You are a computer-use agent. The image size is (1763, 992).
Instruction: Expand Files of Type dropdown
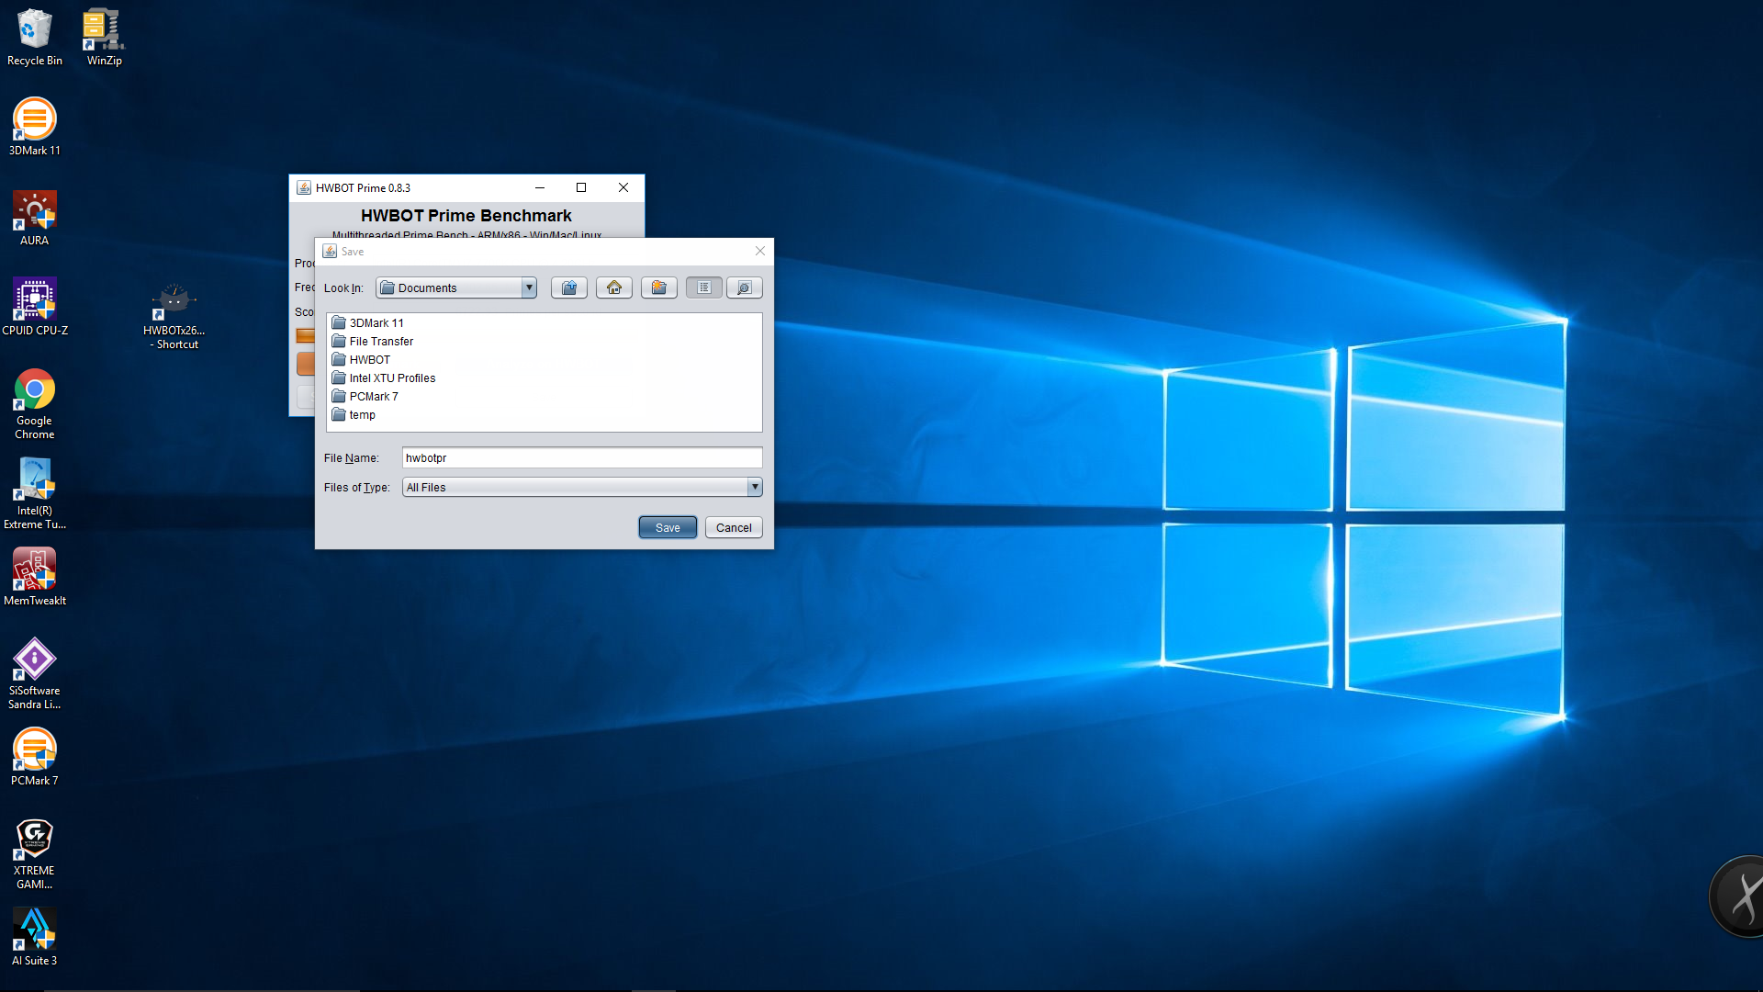pos(755,487)
